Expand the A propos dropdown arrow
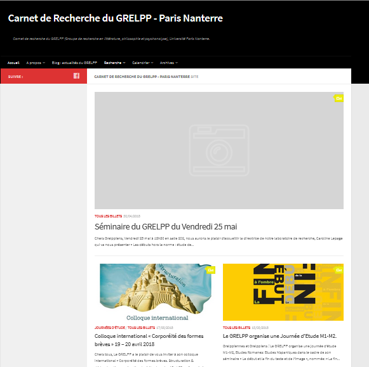Screen dimensions: 369x367 pyautogui.click(x=44, y=63)
